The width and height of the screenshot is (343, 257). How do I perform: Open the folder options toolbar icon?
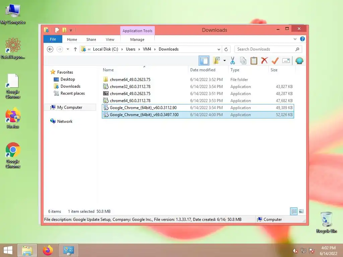216,61
